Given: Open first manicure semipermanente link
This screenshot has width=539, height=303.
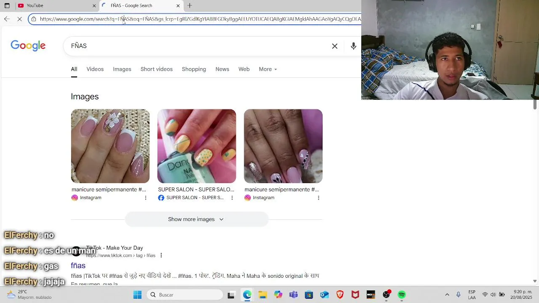Looking at the screenshot, I should [x=109, y=189].
